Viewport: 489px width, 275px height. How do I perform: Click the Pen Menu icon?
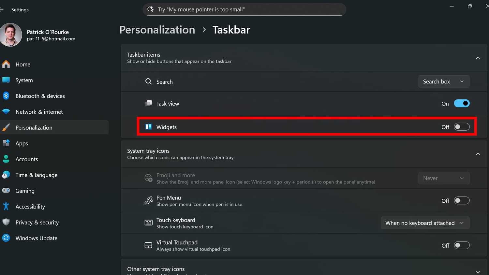pos(148,200)
